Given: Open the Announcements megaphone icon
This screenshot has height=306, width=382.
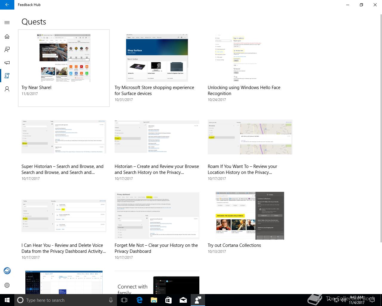Looking at the screenshot, I should (7, 63).
